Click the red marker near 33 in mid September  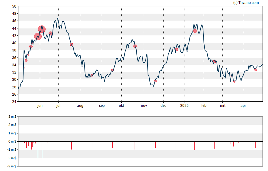tap(112, 70)
